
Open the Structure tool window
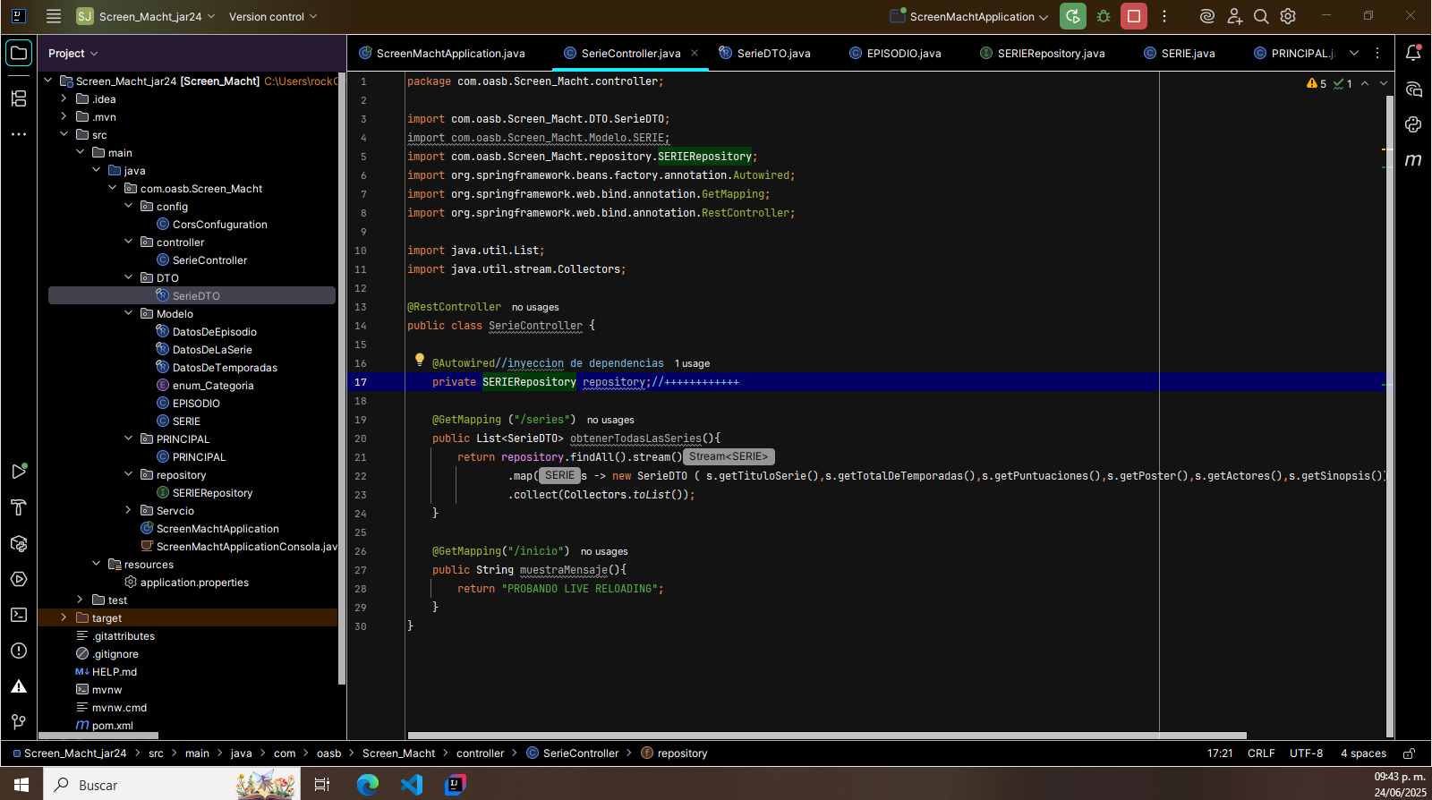coord(19,98)
